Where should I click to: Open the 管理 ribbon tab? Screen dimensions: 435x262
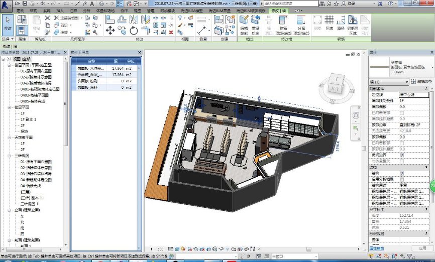pos(151,11)
